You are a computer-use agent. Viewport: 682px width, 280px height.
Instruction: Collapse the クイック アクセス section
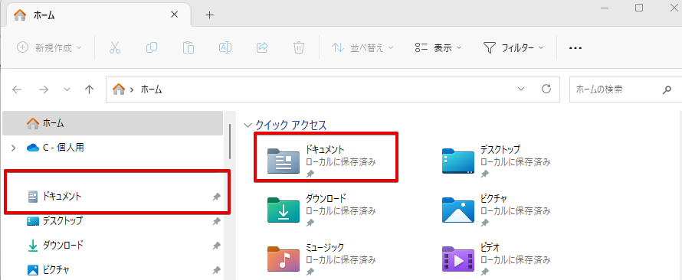(248, 125)
